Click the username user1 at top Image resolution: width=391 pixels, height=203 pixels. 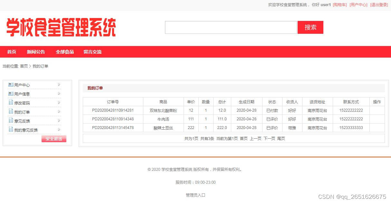[326, 5]
